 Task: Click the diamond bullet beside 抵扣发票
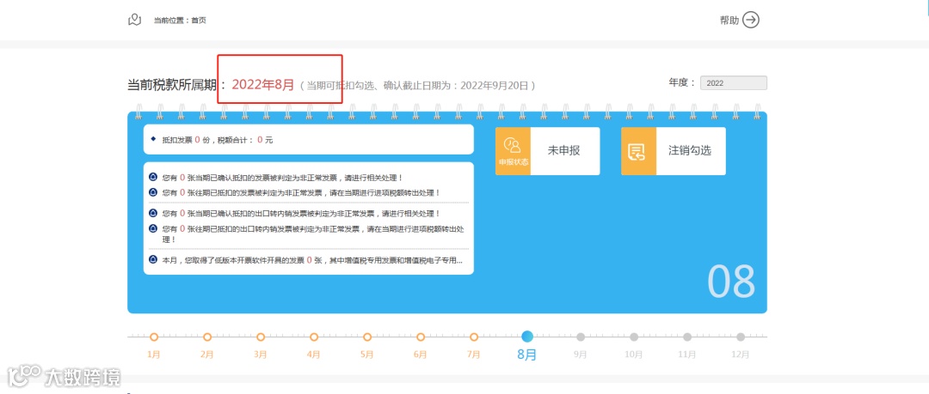pos(153,139)
